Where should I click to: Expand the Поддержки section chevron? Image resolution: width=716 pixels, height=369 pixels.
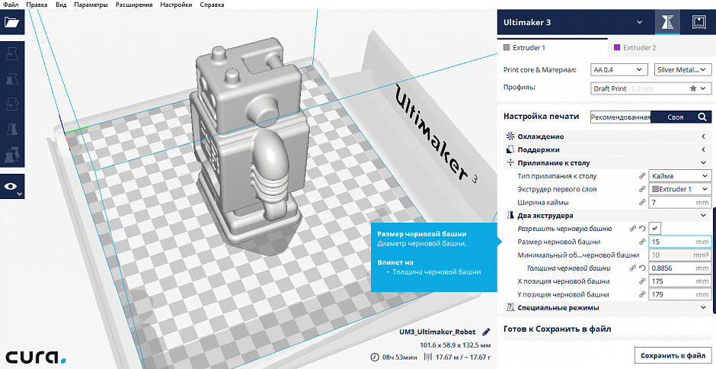tap(704, 149)
